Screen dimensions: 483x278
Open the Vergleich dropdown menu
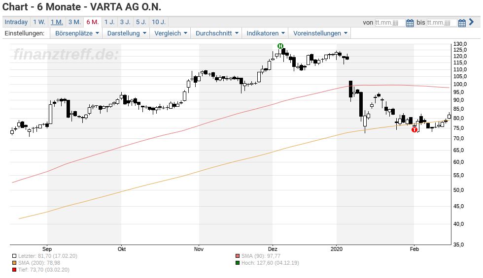click(x=171, y=33)
